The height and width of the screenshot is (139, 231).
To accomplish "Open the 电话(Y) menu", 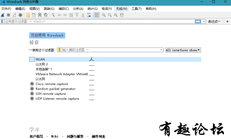I will point(107,9).
